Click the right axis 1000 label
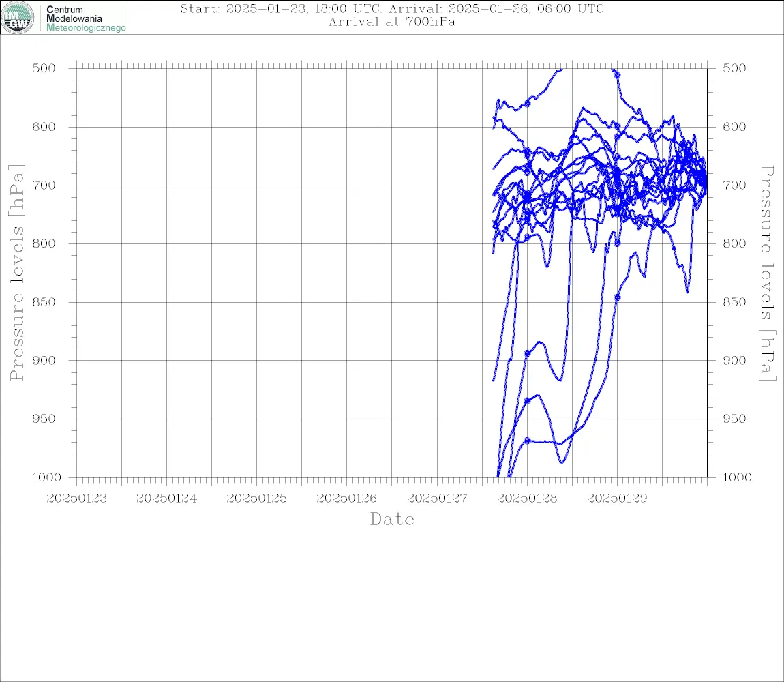 (x=738, y=477)
